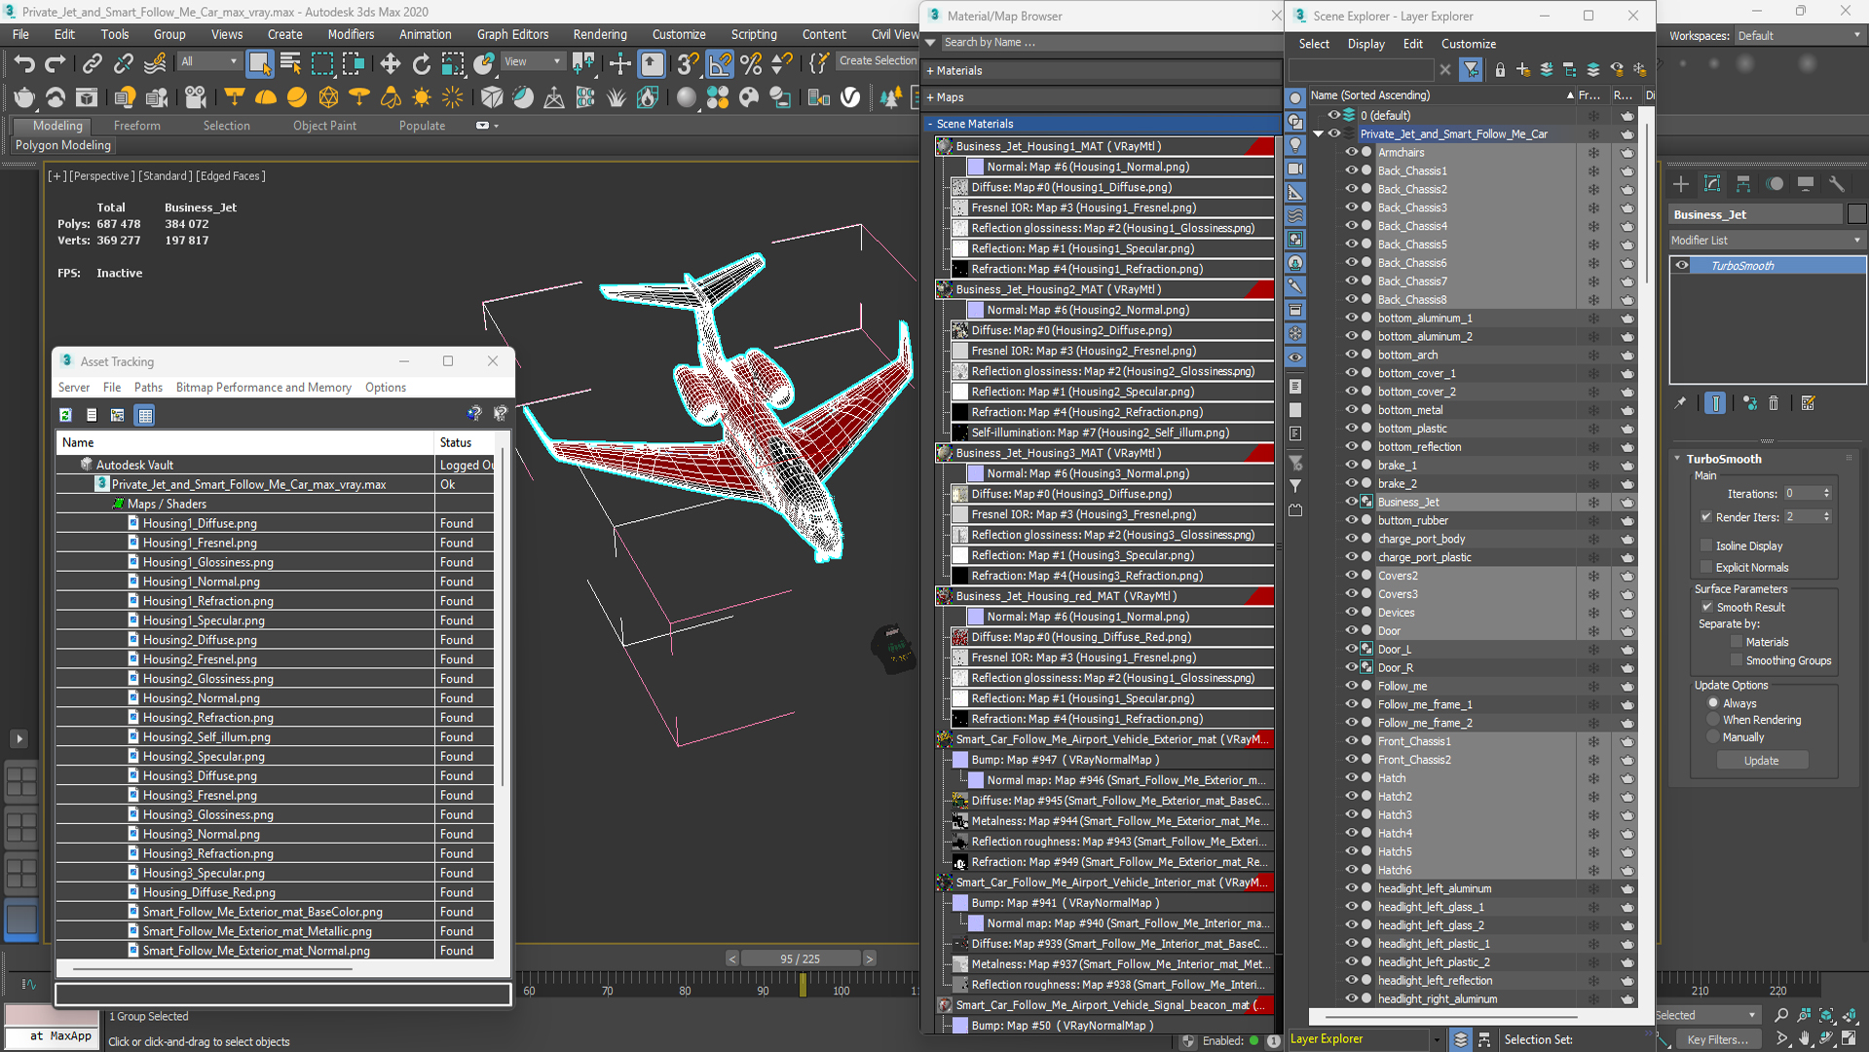Click the V-Ray logo toolbar icon
Screen dimensions: 1870x1052
pyautogui.click(x=850, y=97)
